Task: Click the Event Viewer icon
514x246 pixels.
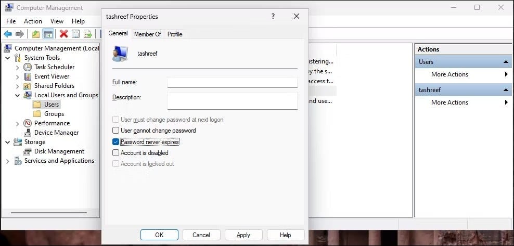Action: [28, 76]
